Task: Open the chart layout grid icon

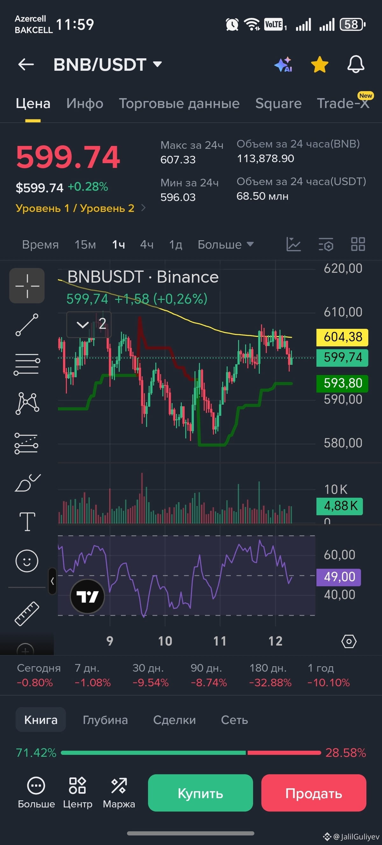Action: coord(358,244)
